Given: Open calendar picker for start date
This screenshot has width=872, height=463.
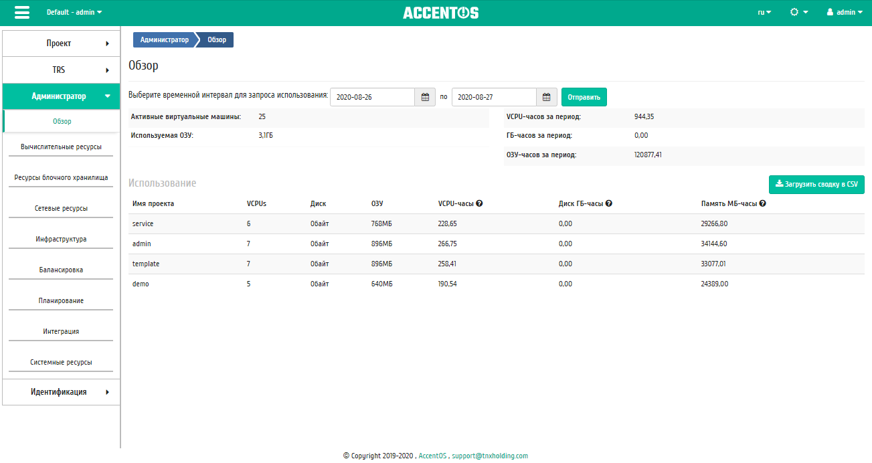Looking at the screenshot, I should pos(424,97).
